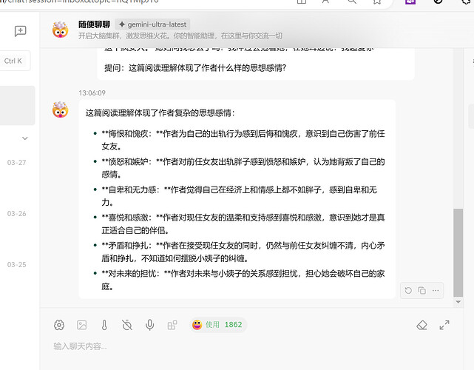Click the 随便聊聊 chat title
474x370 pixels.
coord(95,24)
